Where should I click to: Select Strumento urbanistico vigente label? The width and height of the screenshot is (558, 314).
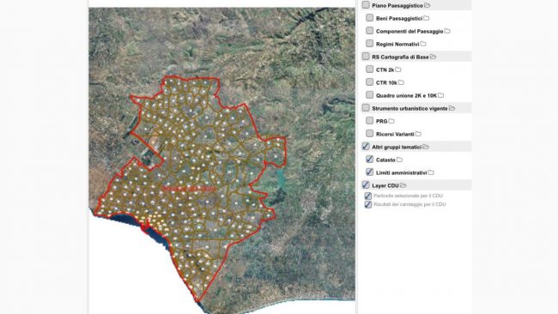[409, 108]
